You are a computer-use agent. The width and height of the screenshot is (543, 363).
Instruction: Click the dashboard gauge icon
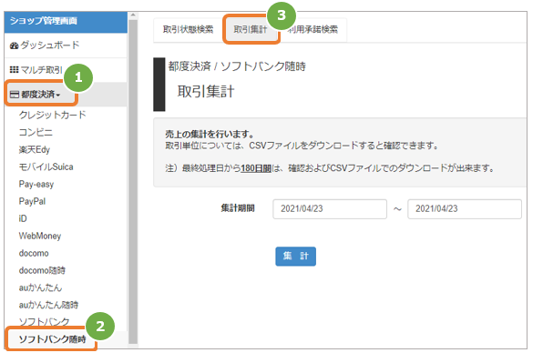(14, 45)
